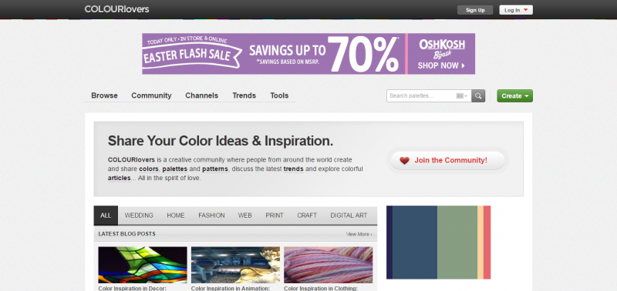The image size is (617, 291).
Task: Select the FASHION tab
Action: click(x=211, y=216)
